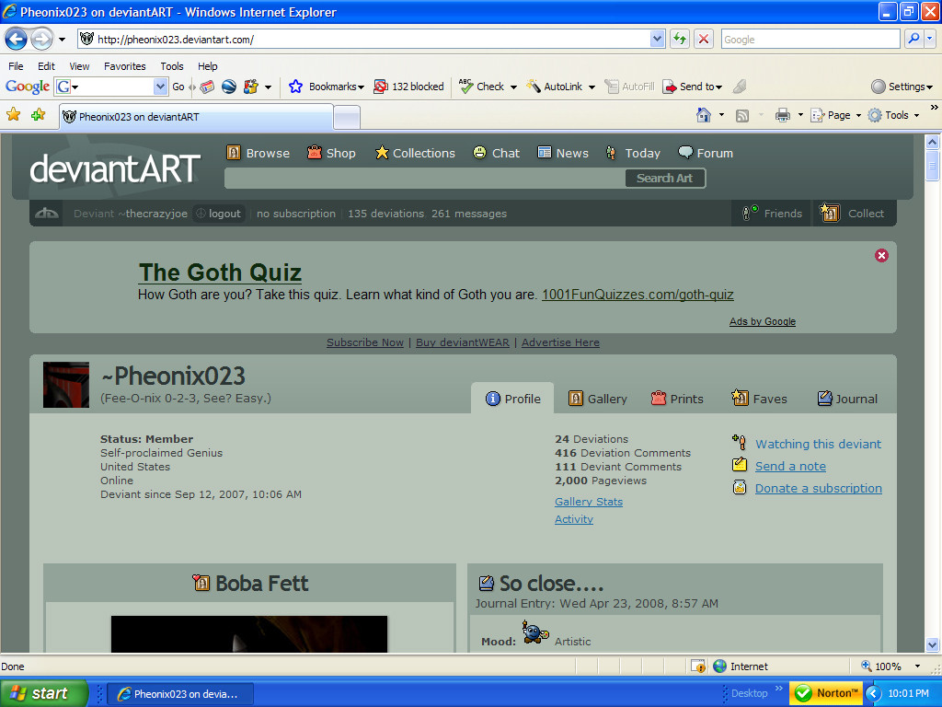Click the 132 blocked popup blocker button
Image resolution: width=942 pixels, height=707 pixels.
coord(408,87)
